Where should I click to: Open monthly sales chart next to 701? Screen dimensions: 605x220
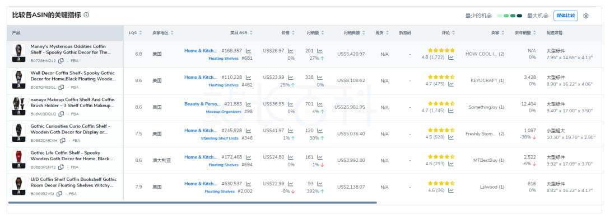pos(320,104)
